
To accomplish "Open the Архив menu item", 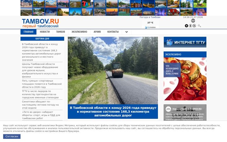I will [x=97, y=32].
